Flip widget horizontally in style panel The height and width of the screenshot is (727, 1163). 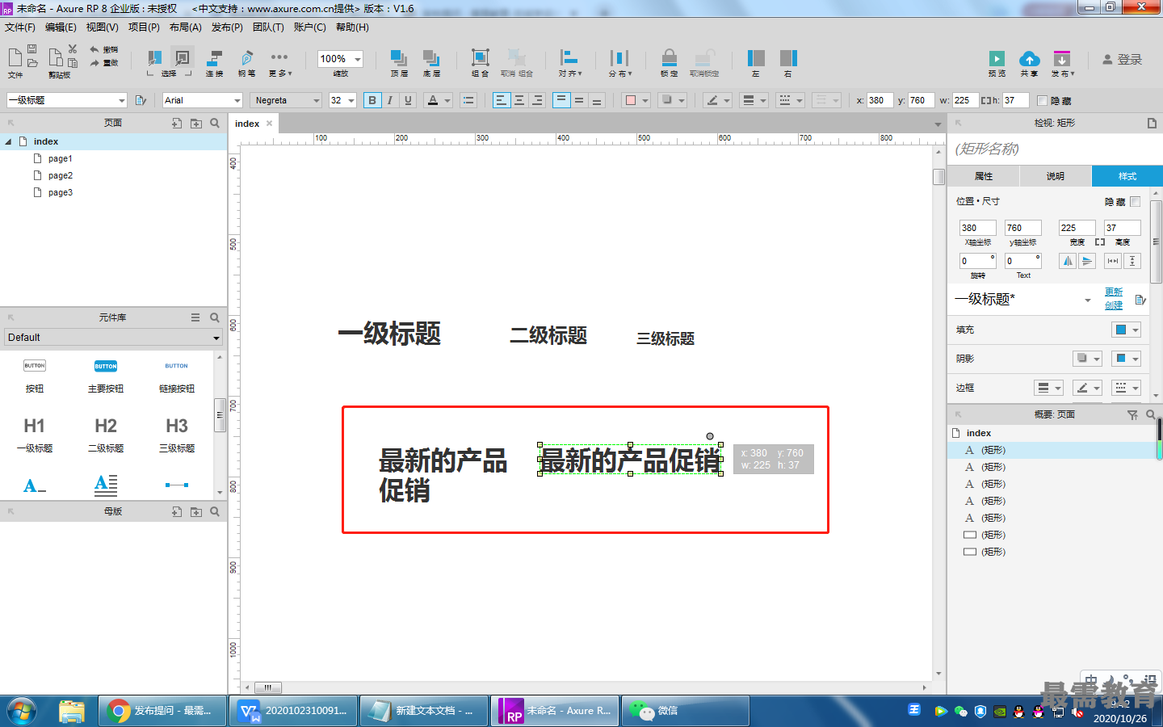[1068, 261]
